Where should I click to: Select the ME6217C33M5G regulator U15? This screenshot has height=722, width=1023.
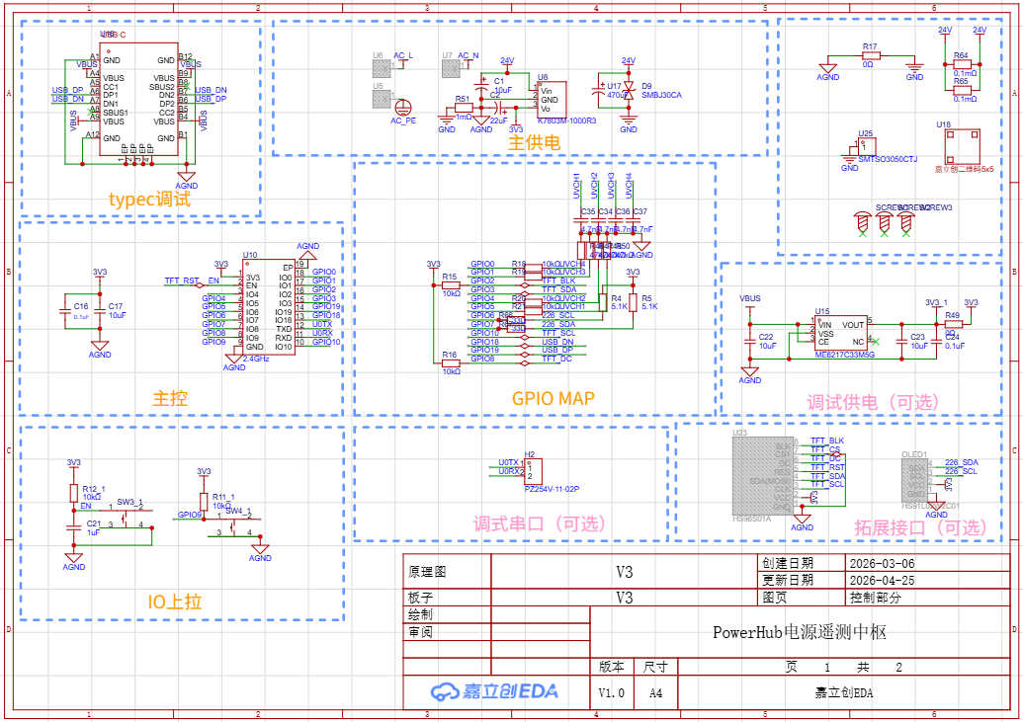841,333
